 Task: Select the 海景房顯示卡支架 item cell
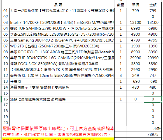point(62,87)
